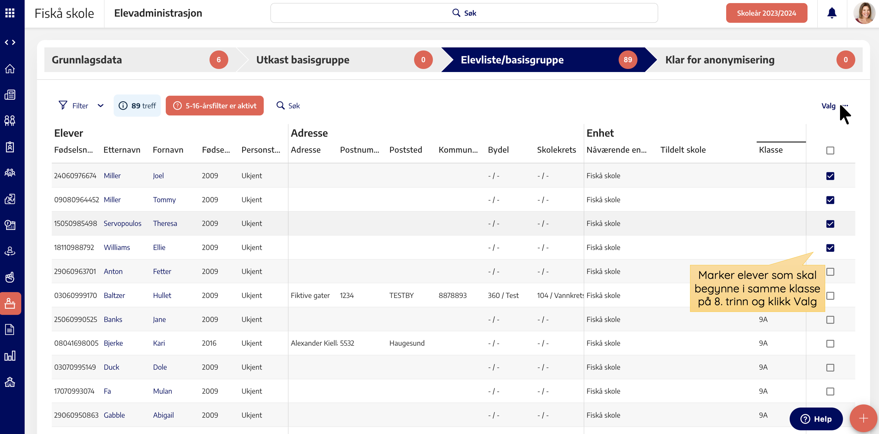Click magnifier icon in top search bar
Image resolution: width=879 pixels, height=434 pixels.
pos(456,13)
